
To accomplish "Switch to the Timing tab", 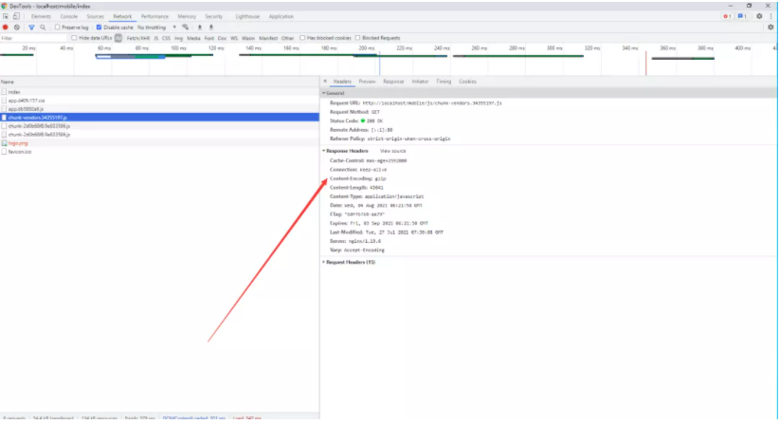I will [x=444, y=82].
